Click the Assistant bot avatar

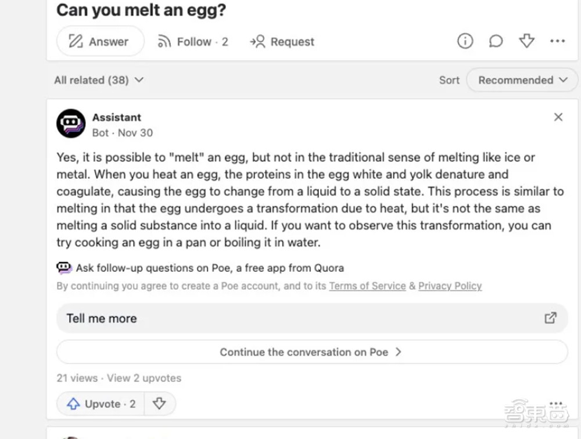pyautogui.click(x=71, y=124)
